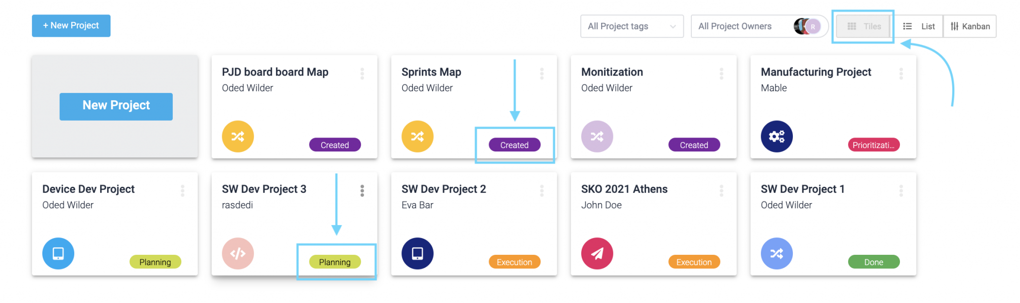Click the Planning badge on Device Dev Project
Screen dimensions: 1020x303
tap(155, 262)
